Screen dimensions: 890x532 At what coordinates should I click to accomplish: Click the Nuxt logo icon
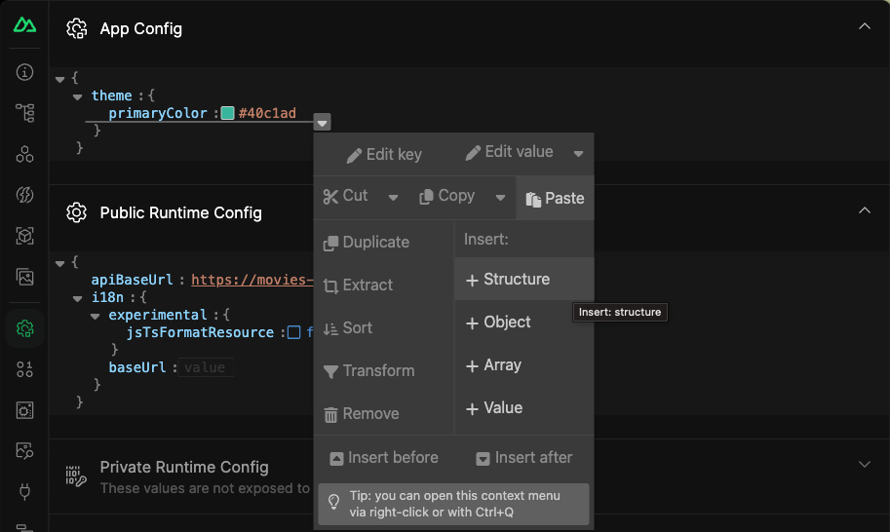[x=25, y=25]
